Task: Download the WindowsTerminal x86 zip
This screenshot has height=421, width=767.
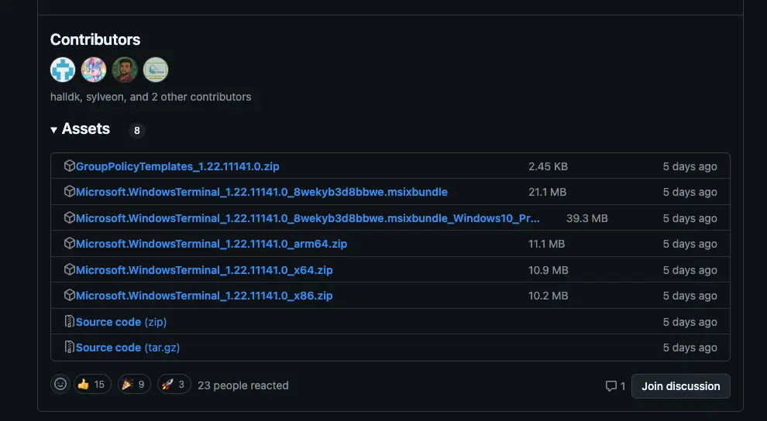Action: [x=205, y=296]
